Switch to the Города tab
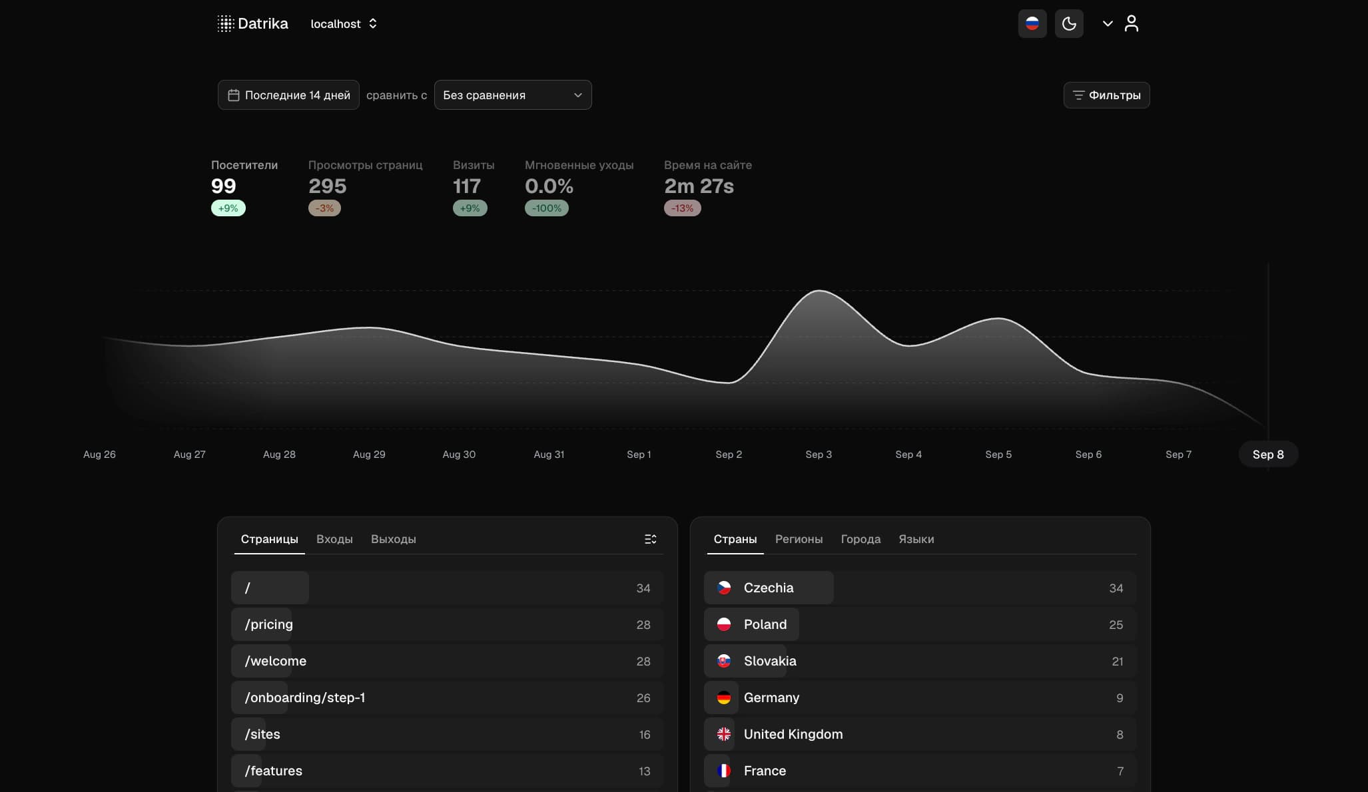This screenshot has width=1368, height=792. point(860,539)
